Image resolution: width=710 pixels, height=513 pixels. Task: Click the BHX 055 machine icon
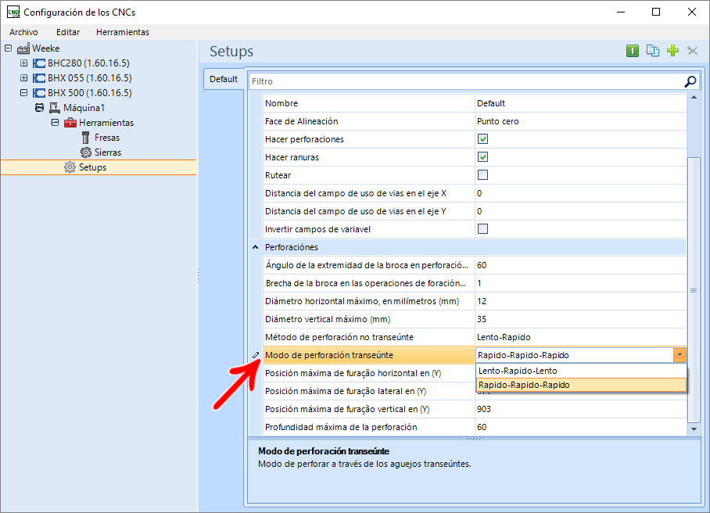[x=39, y=78]
